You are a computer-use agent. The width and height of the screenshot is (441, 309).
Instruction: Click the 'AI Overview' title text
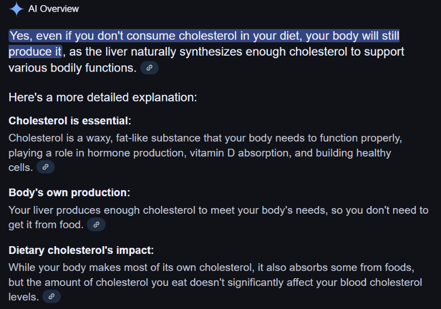(x=54, y=9)
